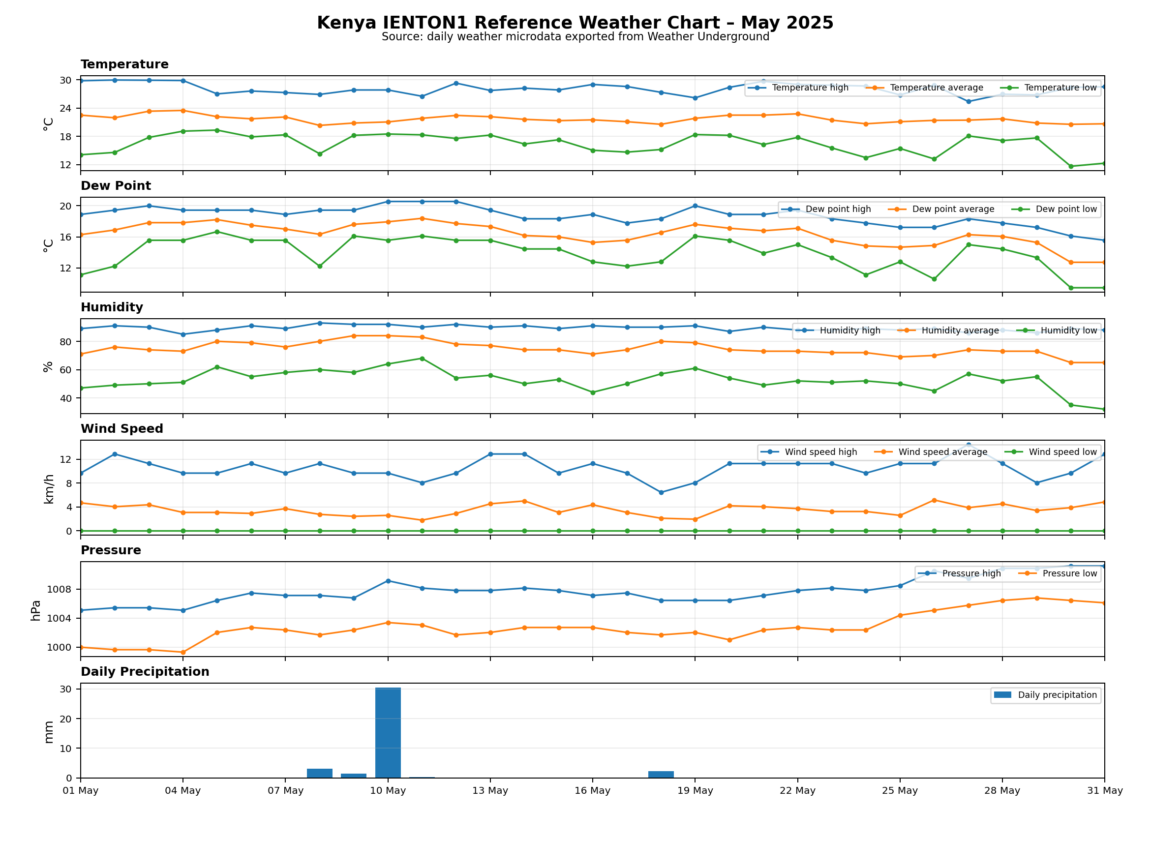The width and height of the screenshot is (1151, 841).
Task: Click the '25 May' x-axis date label
Action: tap(900, 792)
